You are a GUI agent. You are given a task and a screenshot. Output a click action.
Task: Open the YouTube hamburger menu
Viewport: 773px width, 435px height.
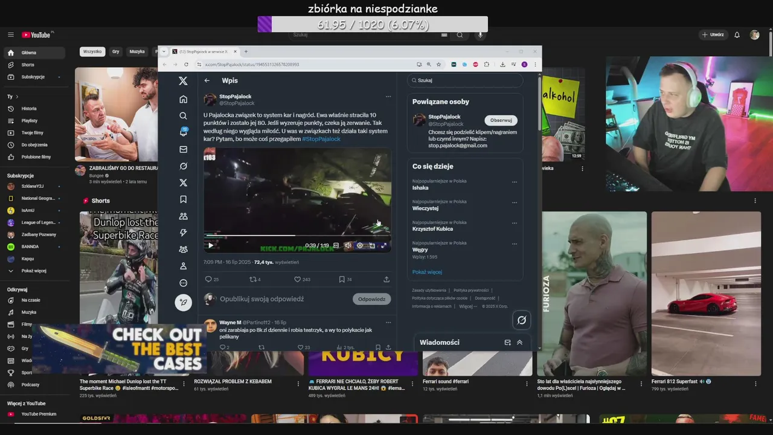(10, 35)
